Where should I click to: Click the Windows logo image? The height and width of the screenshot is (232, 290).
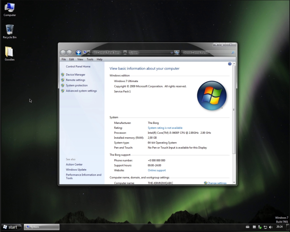click(x=212, y=95)
